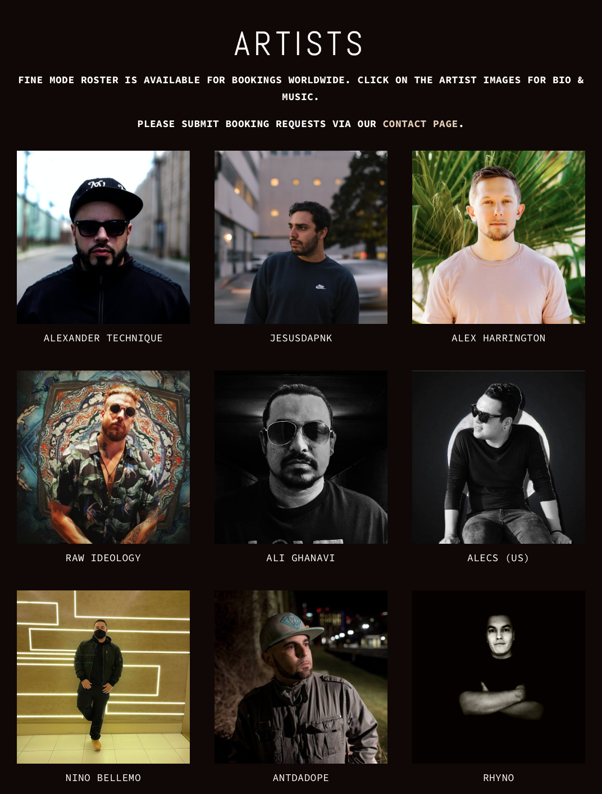
Task: Click the Alexander Technique name label
Action: 103,338
